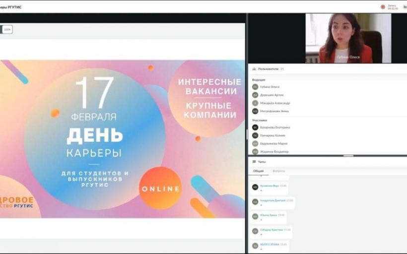Click the users icon beside Пользователи
The height and width of the screenshot is (254, 407).
[254, 69]
